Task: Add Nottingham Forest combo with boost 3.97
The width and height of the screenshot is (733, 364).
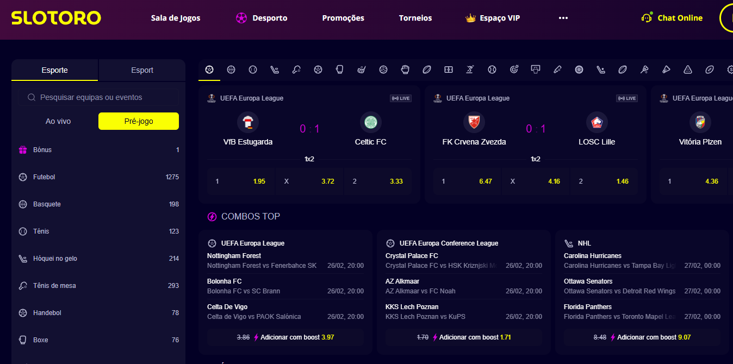Action: 285,337
